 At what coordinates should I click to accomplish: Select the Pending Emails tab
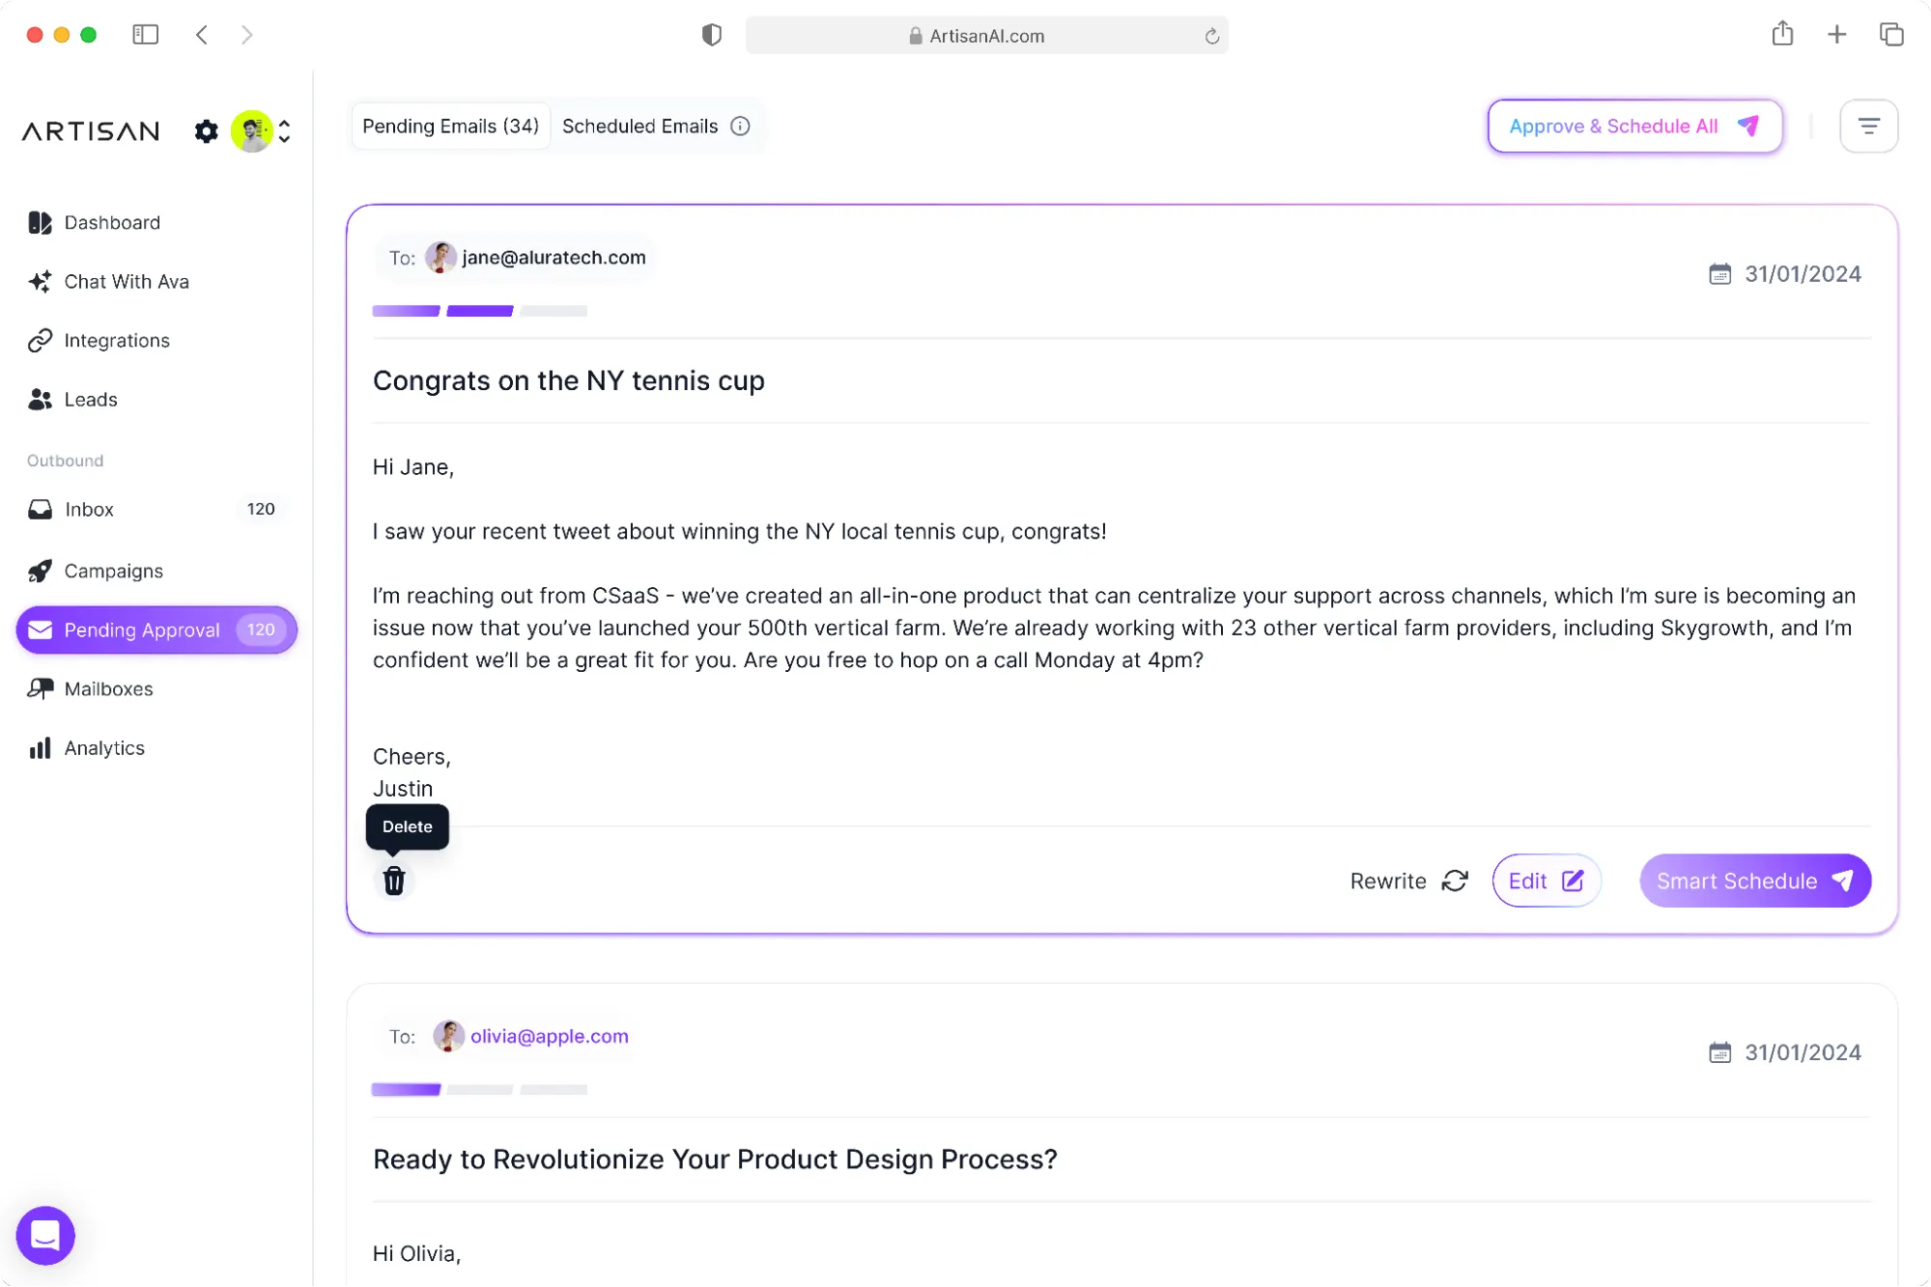coord(450,126)
